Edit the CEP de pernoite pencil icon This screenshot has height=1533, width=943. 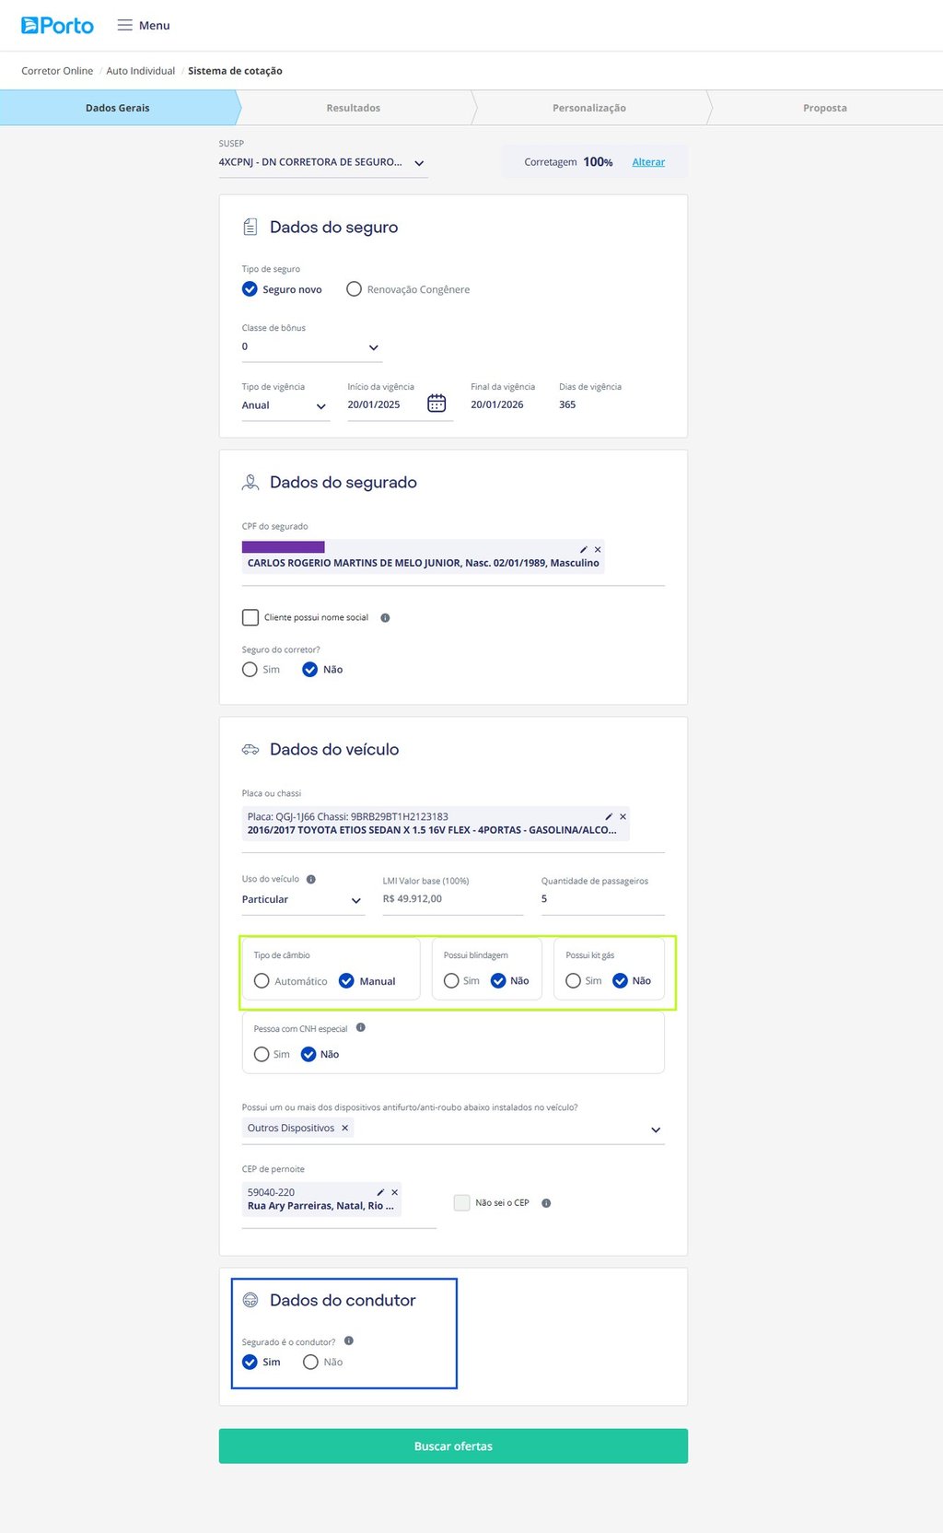pos(380,1192)
